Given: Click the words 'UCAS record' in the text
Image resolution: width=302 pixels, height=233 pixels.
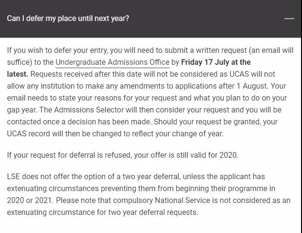Looking at the screenshot, I should pos(29,134).
